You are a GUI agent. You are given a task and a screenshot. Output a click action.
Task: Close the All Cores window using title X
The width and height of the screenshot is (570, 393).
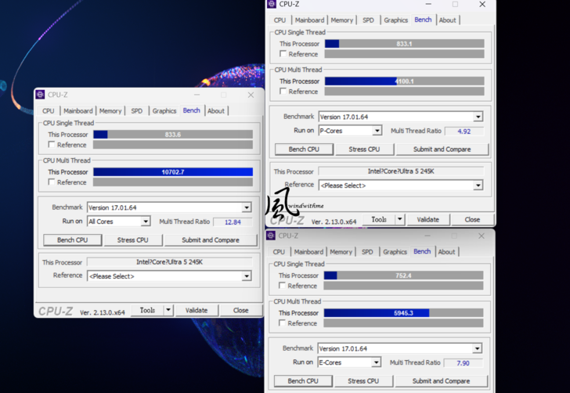coord(251,95)
